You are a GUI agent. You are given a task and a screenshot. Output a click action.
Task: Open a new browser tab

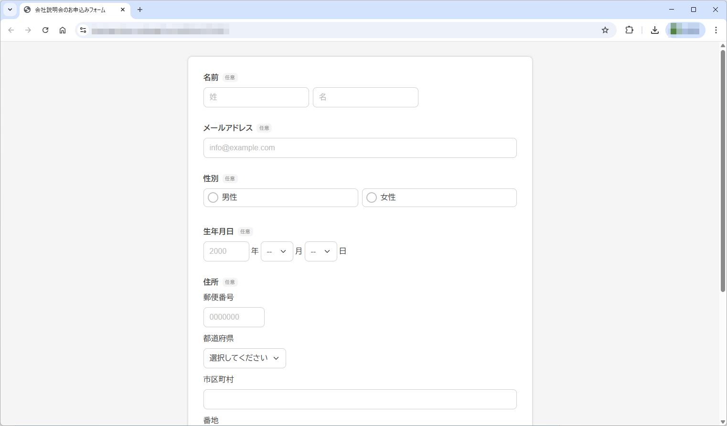(x=139, y=10)
